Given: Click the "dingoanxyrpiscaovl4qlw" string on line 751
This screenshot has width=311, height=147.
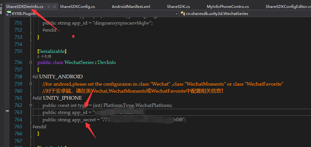Looking at the screenshot, I should pos(123,23).
